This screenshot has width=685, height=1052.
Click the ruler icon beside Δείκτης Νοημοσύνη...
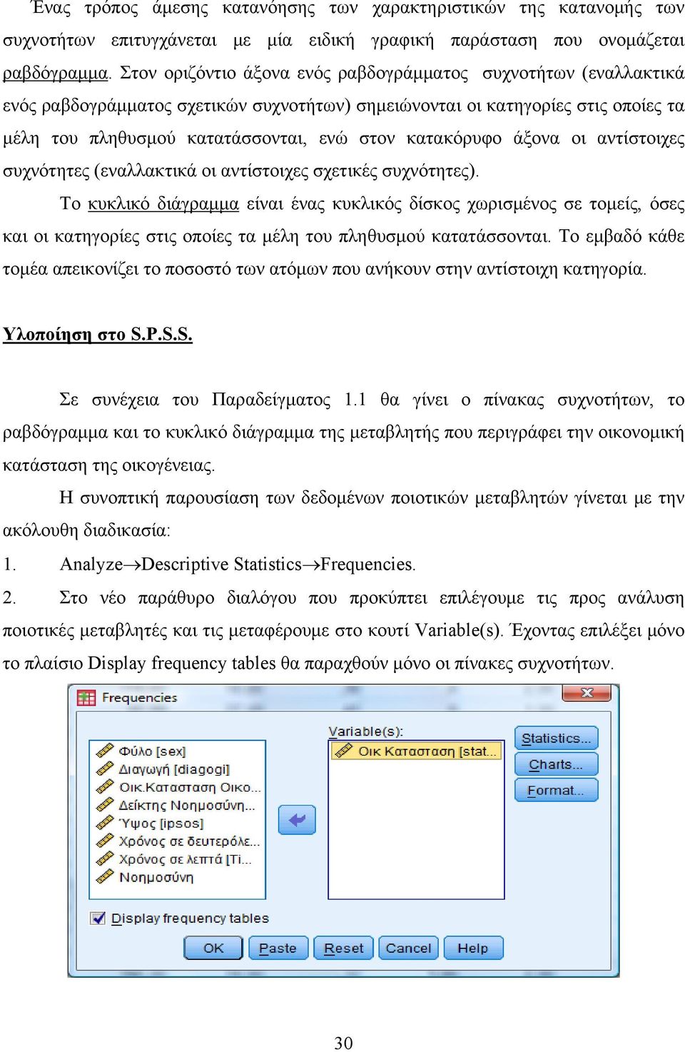point(106,804)
